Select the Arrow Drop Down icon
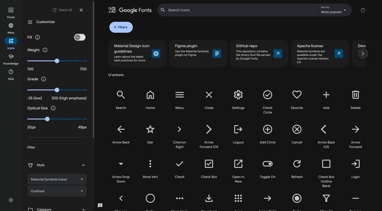382x211 pixels. [121, 164]
